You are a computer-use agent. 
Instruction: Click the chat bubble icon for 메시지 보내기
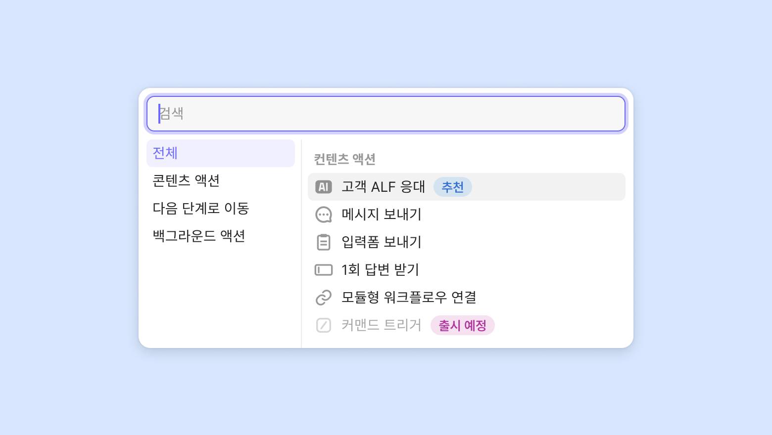324,215
